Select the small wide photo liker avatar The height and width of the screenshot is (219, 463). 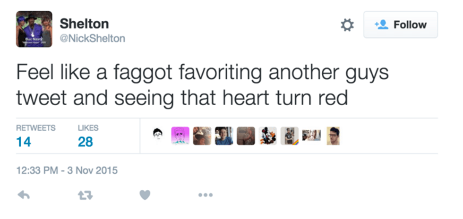[x=311, y=135]
